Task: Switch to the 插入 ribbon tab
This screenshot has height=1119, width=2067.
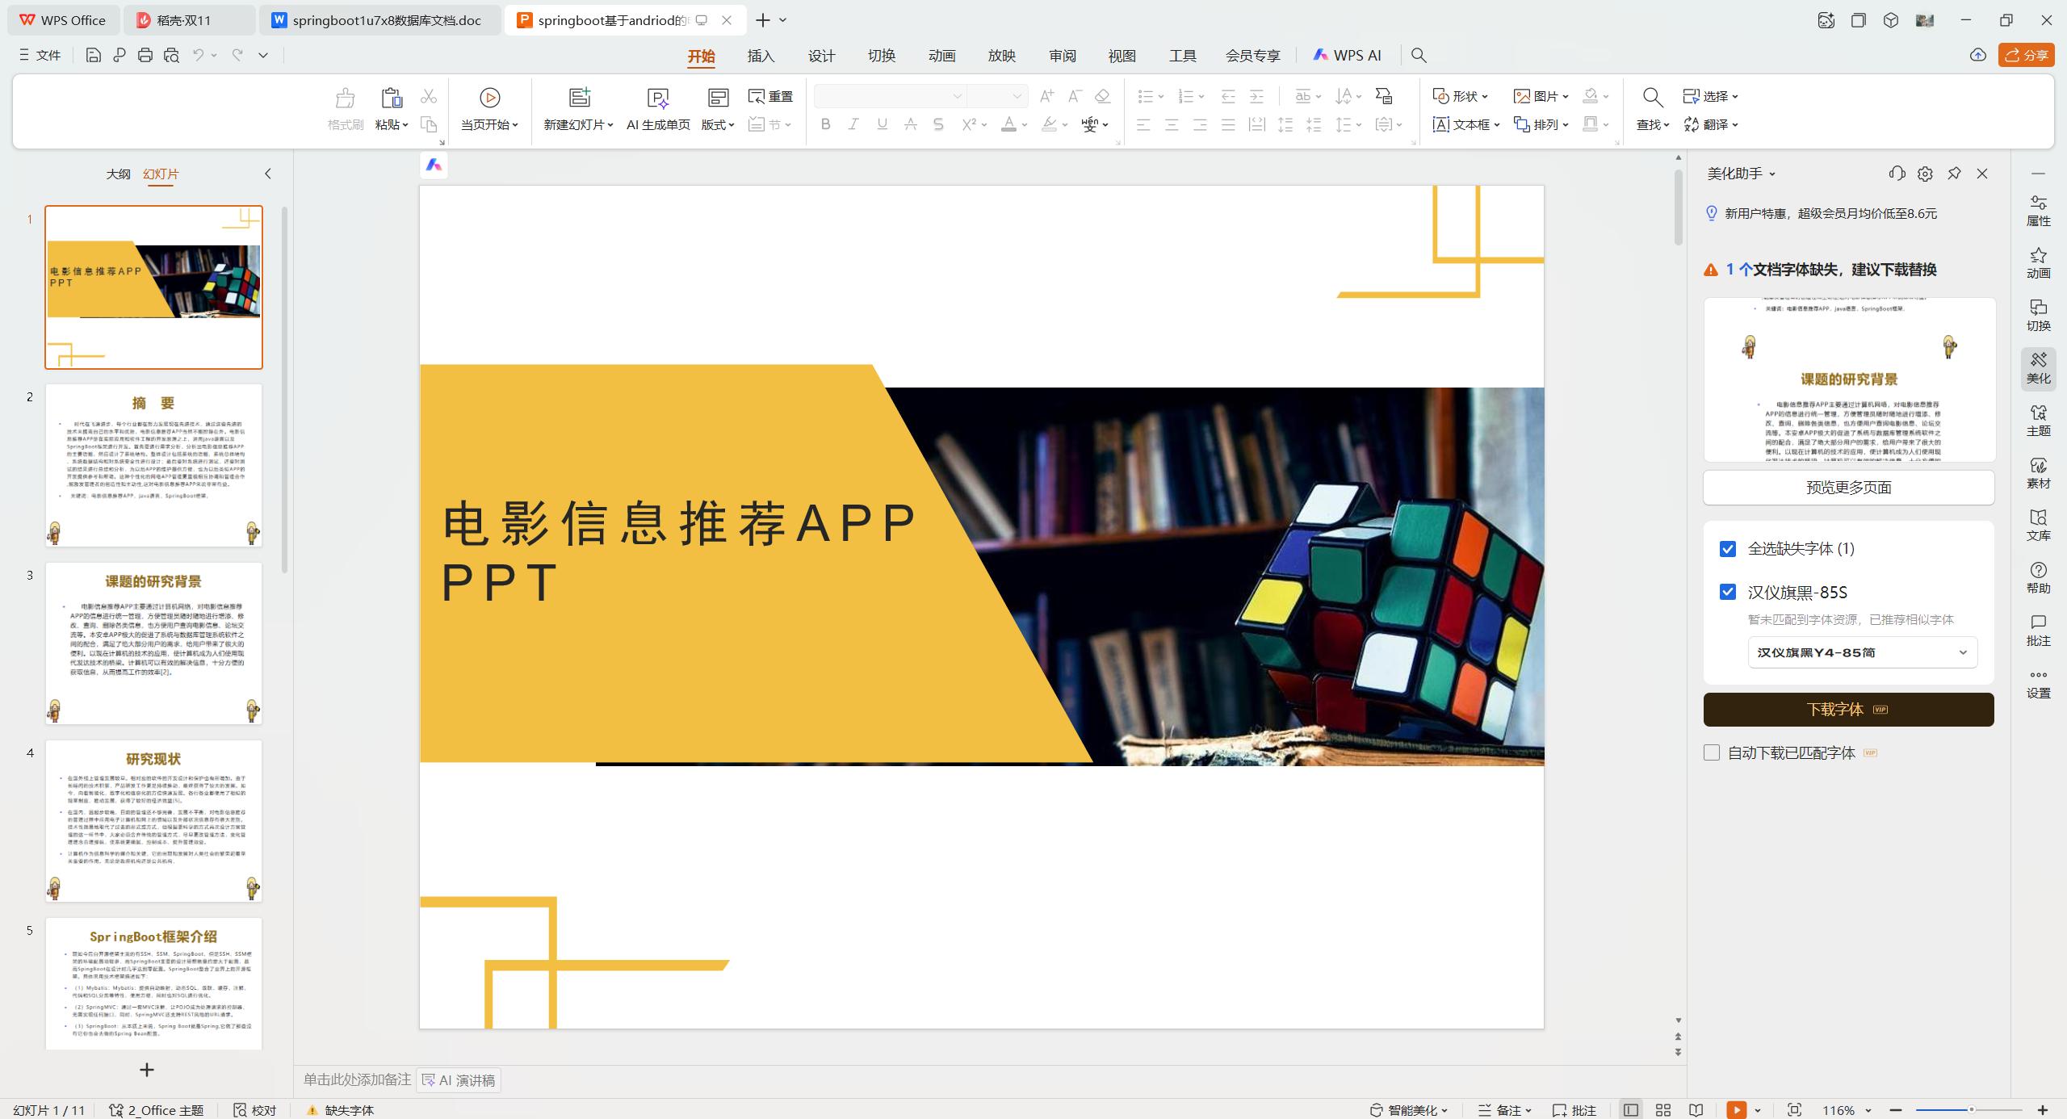Action: coord(760,55)
